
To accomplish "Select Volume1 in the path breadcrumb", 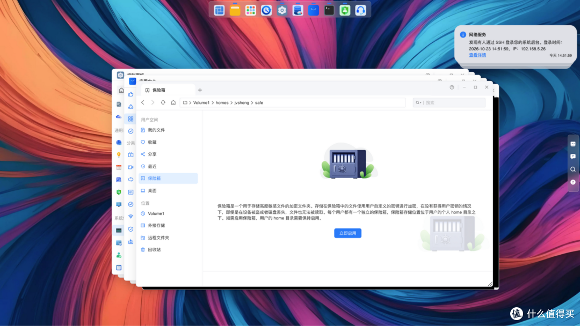I will [x=201, y=102].
